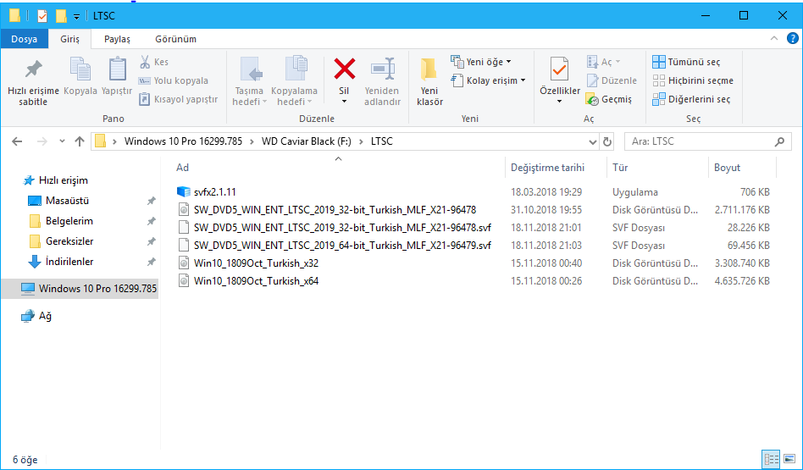Open the Dosya menu tab
The image size is (803, 470).
pos(24,39)
